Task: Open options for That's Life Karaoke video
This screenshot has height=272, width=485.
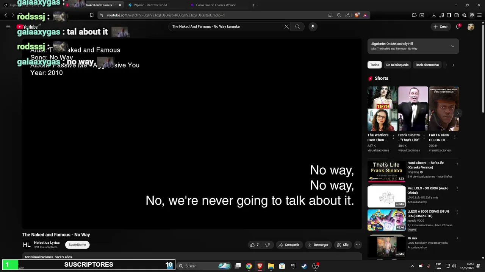Action: pos(457,164)
